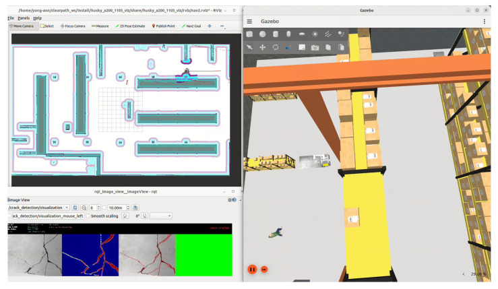Viewport: 498px width, 289px height.
Task: Insert a capsule shape in Gazebo
Action: 288,34
